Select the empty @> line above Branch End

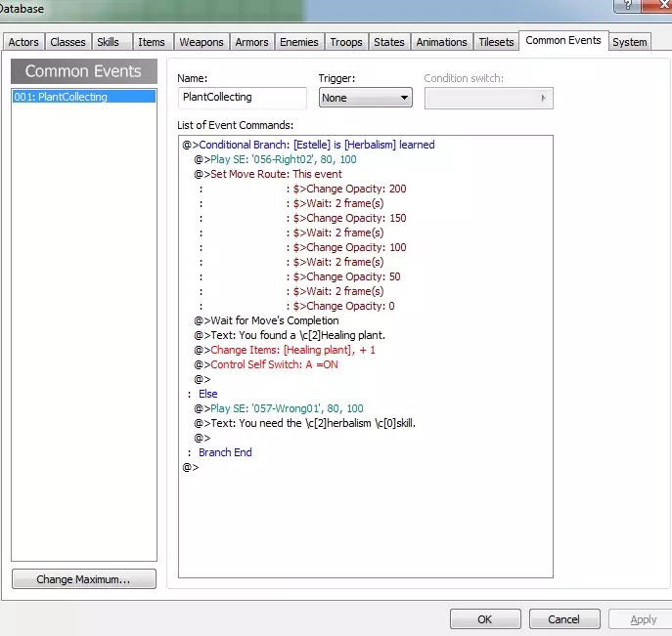(x=202, y=438)
